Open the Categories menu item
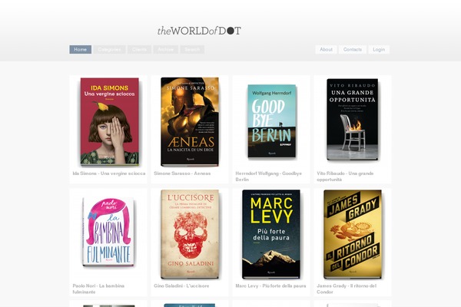461x307 pixels. pos(109,49)
